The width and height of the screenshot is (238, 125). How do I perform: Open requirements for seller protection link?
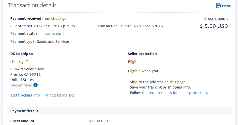[x=178, y=93]
